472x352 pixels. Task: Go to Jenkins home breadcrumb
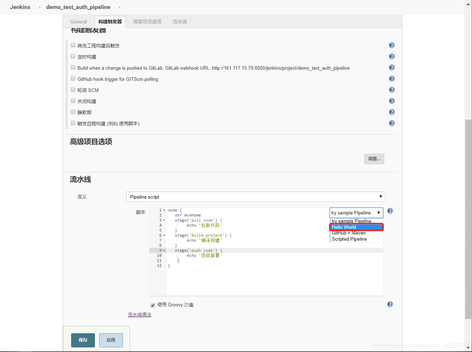point(20,7)
